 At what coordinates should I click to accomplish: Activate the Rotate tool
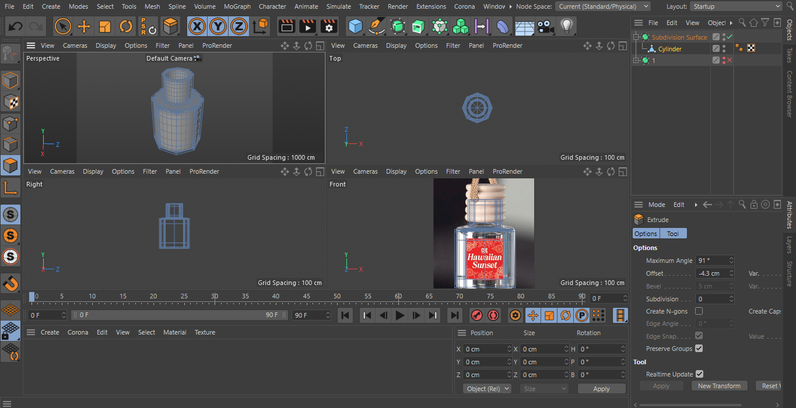126,26
